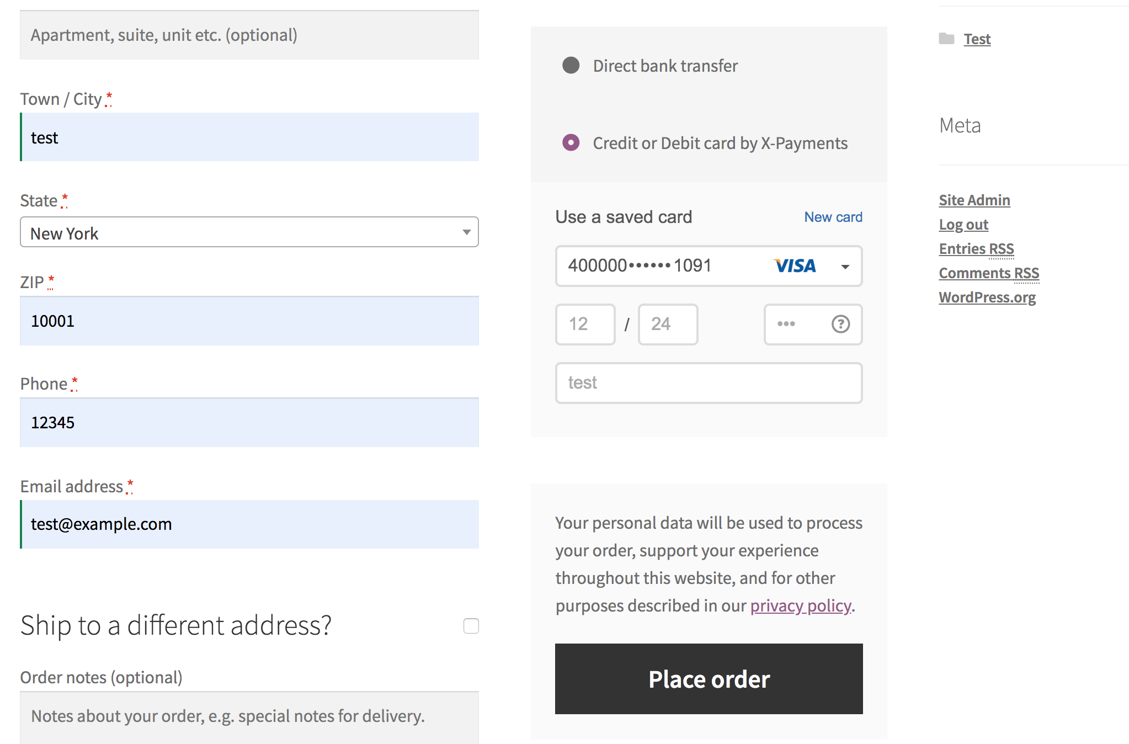Open the Comments RSS link

point(989,273)
